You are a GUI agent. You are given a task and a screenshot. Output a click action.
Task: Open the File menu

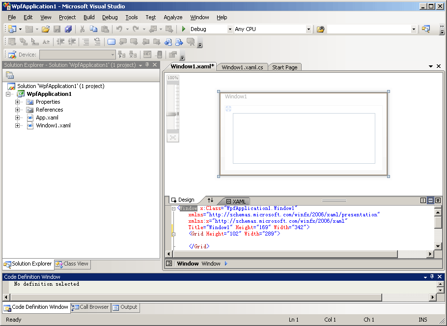point(12,17)
